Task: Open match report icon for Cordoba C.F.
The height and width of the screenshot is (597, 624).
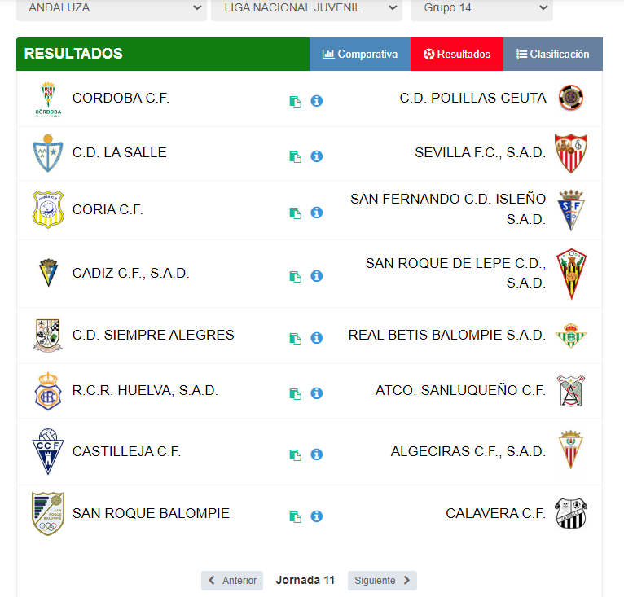Action: 295,102
